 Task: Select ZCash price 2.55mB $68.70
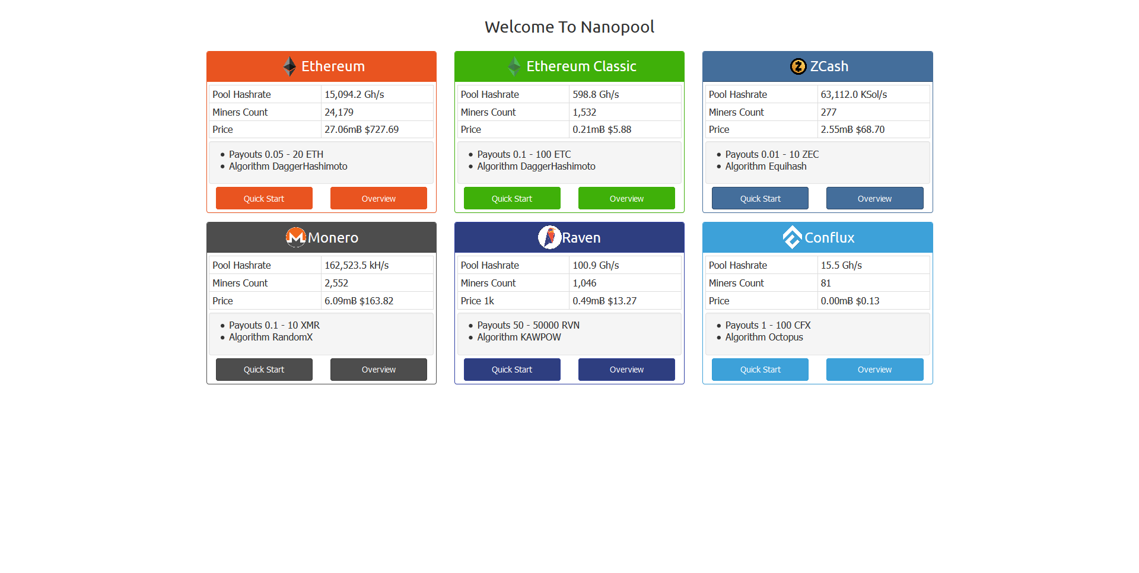click(852, 129)
